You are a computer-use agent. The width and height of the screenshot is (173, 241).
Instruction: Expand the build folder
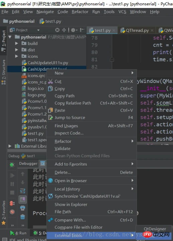(16, 43)
